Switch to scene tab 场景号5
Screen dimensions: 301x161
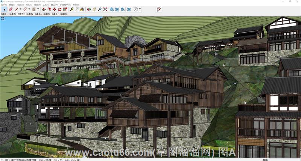tap(38, 14)
